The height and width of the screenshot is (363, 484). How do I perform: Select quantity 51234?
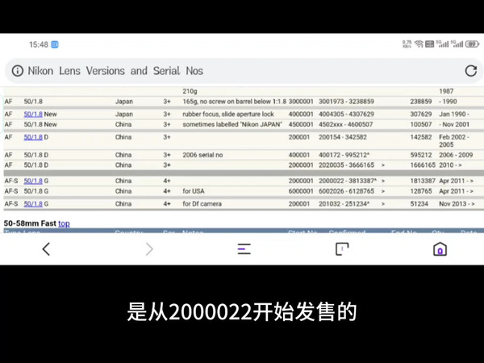[419, 204]
